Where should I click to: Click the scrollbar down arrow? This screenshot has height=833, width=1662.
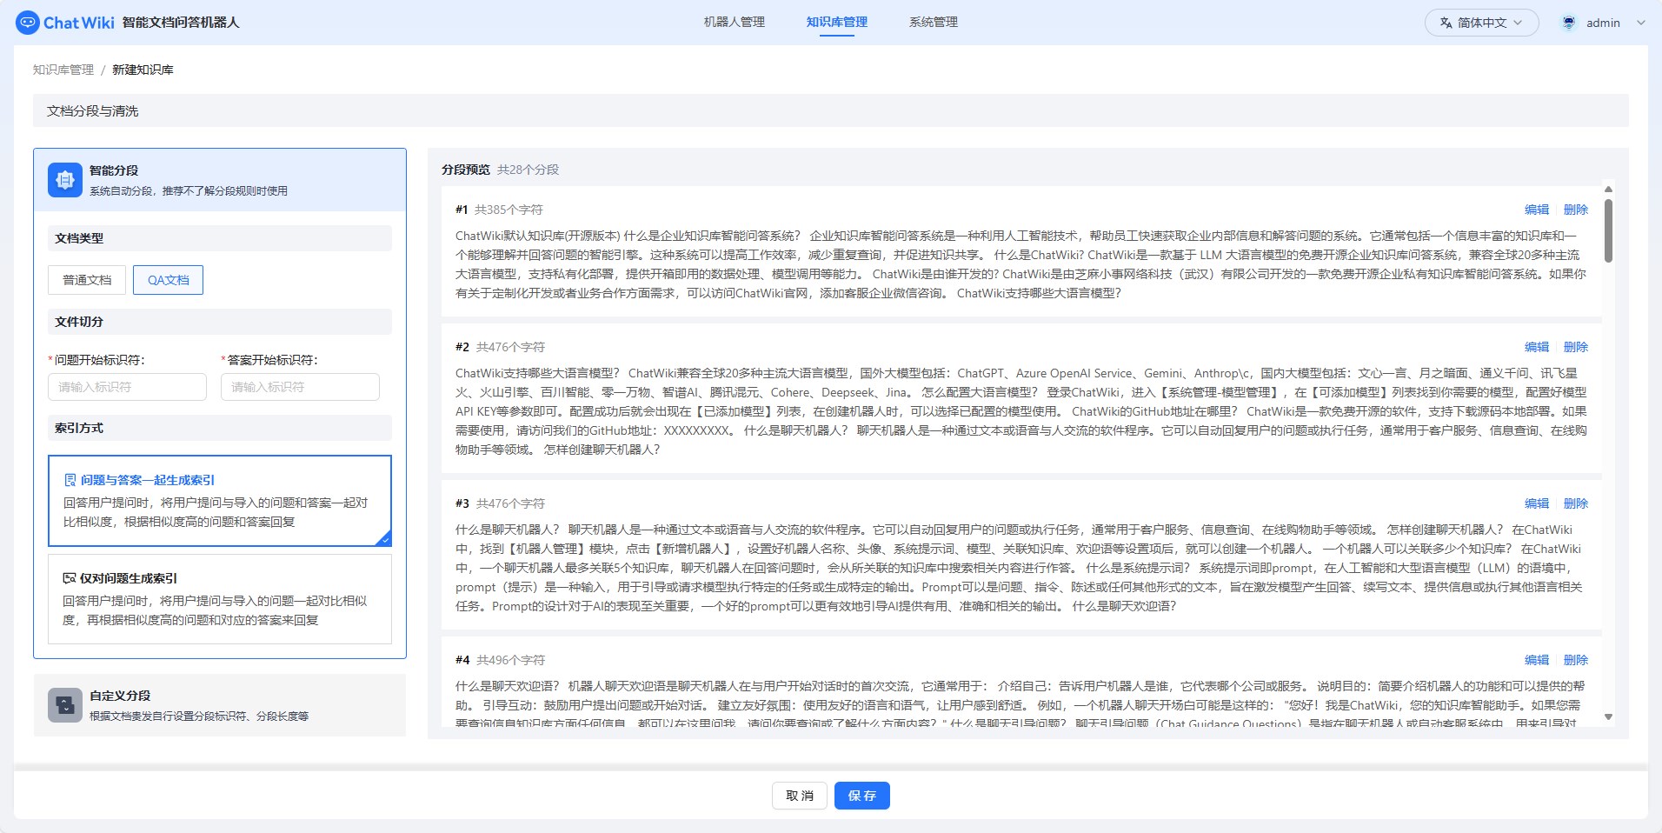click(1608, 717)
